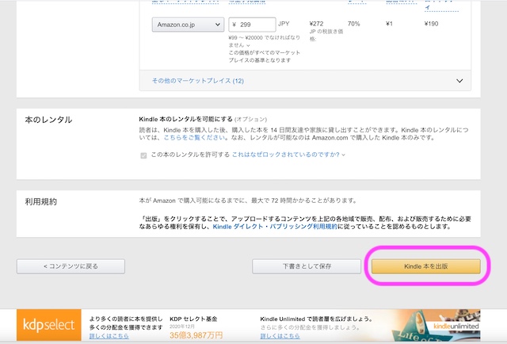Click the JPY price input field
The width and height of the screenshot is (507, 344).
pyautogui.click(x=251, y=25)
